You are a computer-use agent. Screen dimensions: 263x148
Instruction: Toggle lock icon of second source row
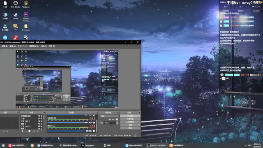pos(42,118)
